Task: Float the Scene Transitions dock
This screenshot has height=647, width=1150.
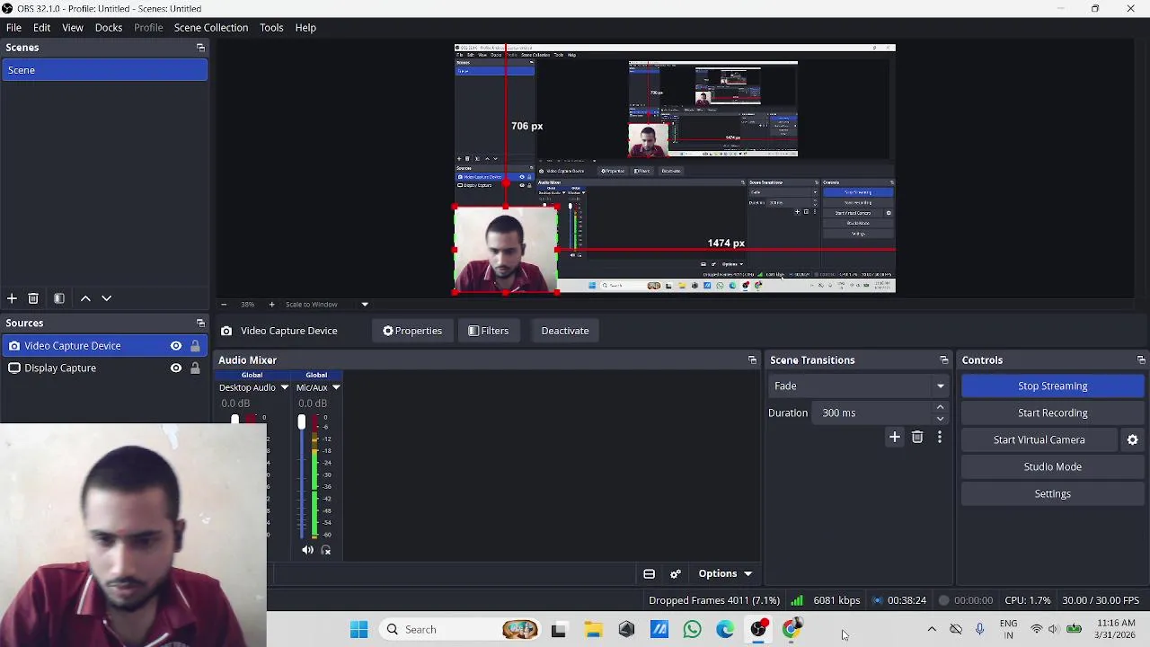Action: tap(943, 360)
